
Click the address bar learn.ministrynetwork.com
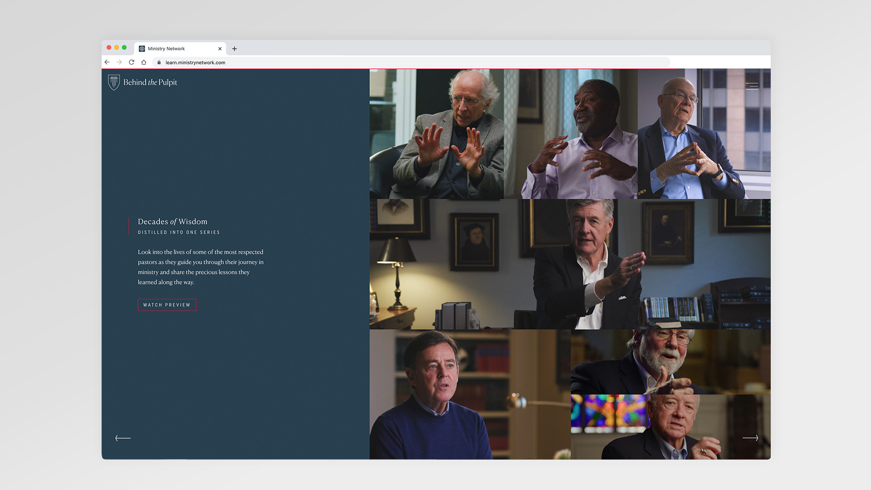[x=411, y=63]
